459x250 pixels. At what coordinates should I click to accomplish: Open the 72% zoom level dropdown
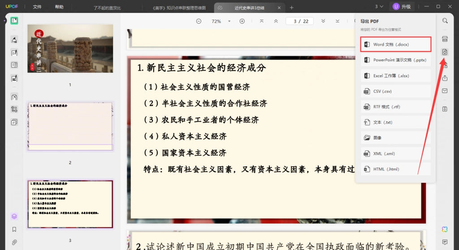(x=229, y=21)
